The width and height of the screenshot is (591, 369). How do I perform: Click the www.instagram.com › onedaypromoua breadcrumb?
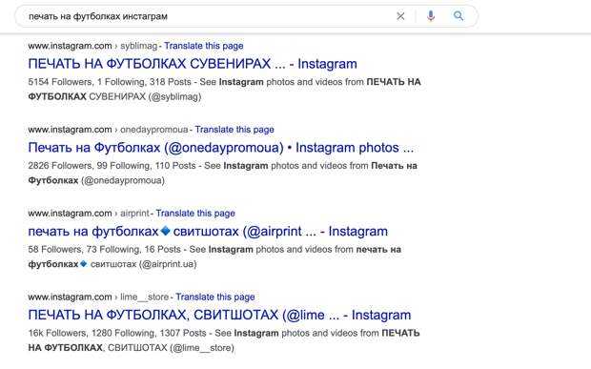coord(108,130)
